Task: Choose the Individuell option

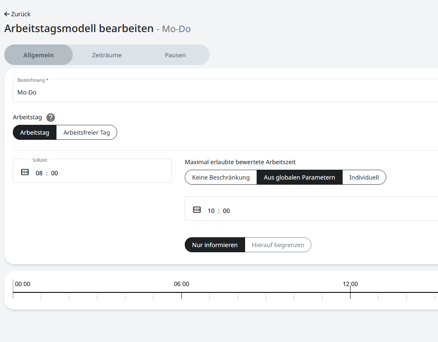Action: click(x=364, y=177)
